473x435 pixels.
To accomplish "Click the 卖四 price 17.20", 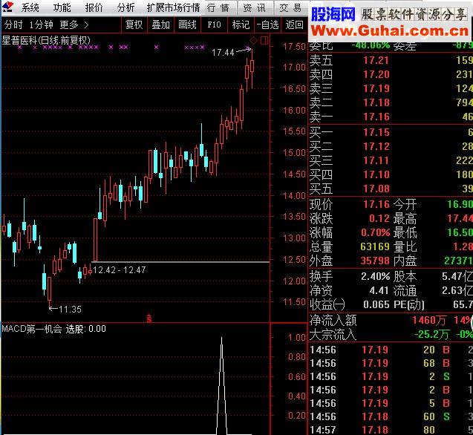I will [376, 74].
